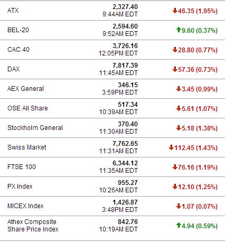
Task: Select the CAC 40 index name
Action: 18,50
